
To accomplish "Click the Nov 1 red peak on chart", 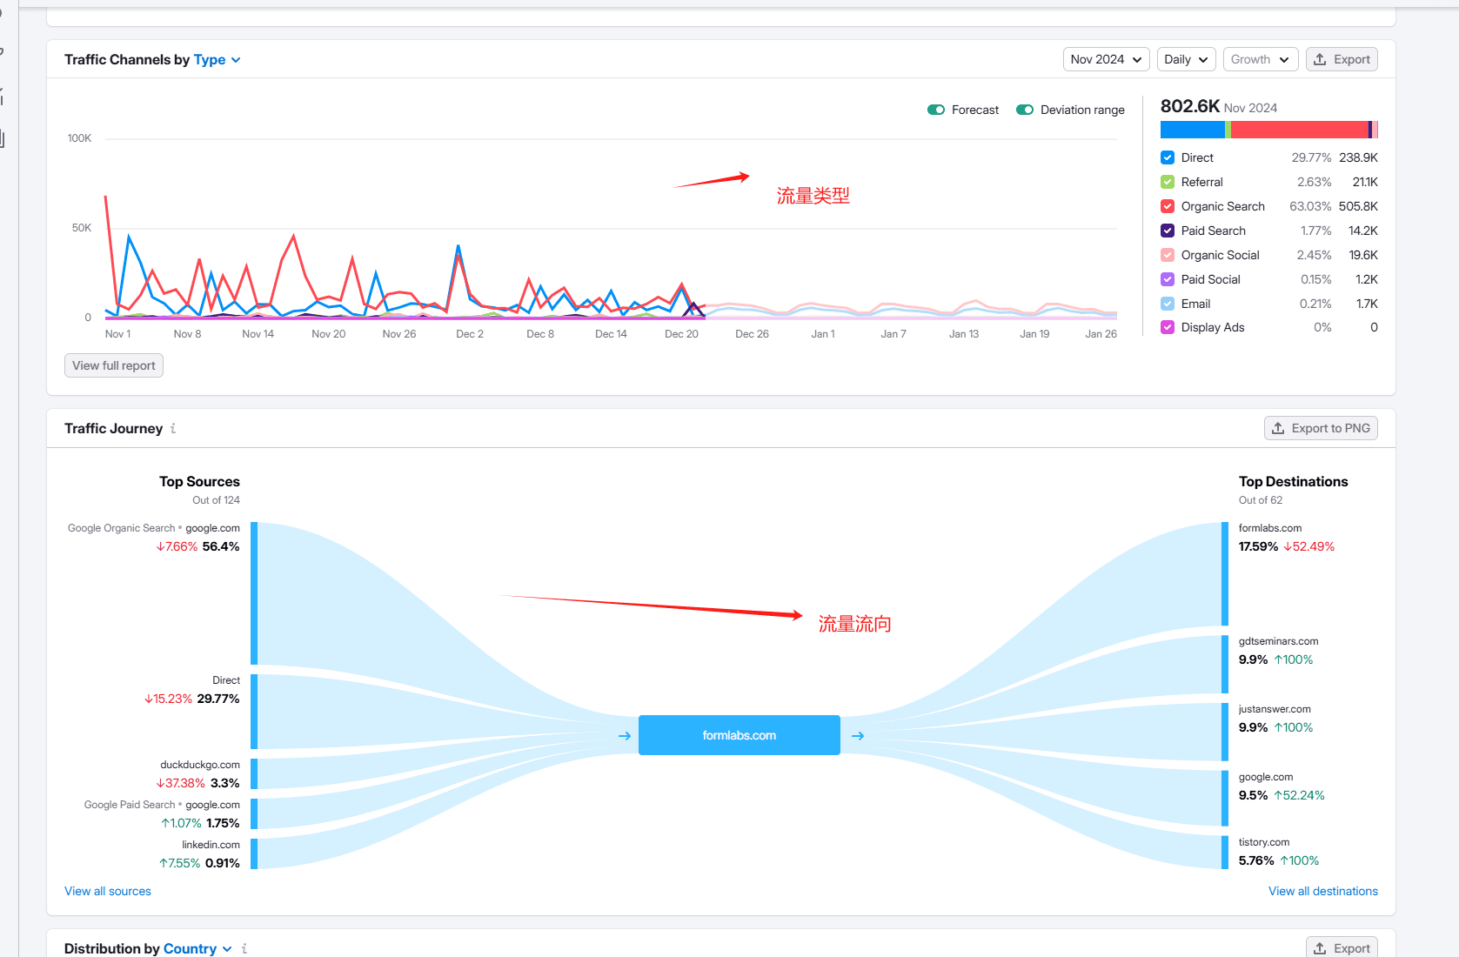I will [x=106, y=197].
